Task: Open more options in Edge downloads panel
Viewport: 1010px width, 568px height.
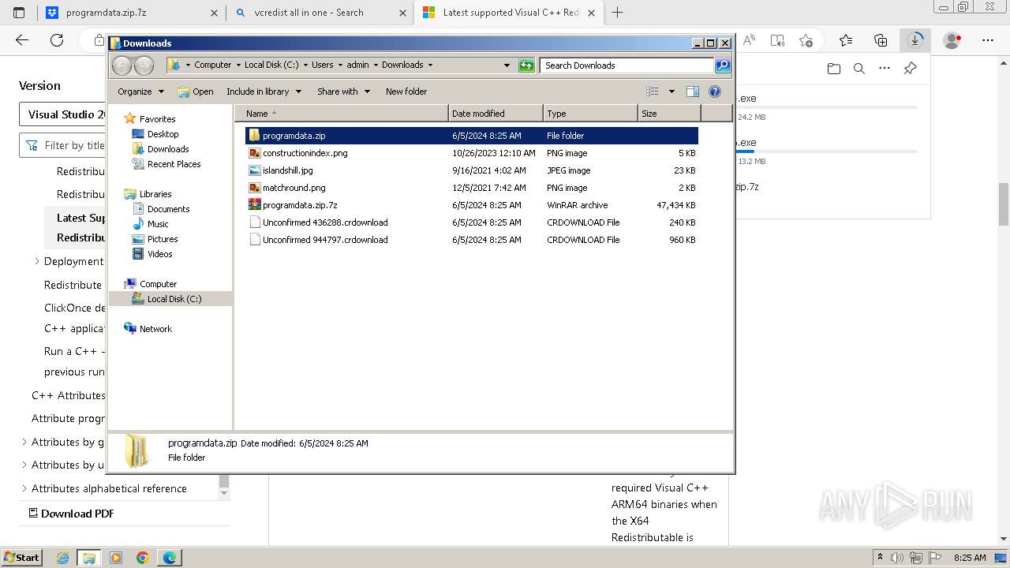Action: tap(885, 69)
